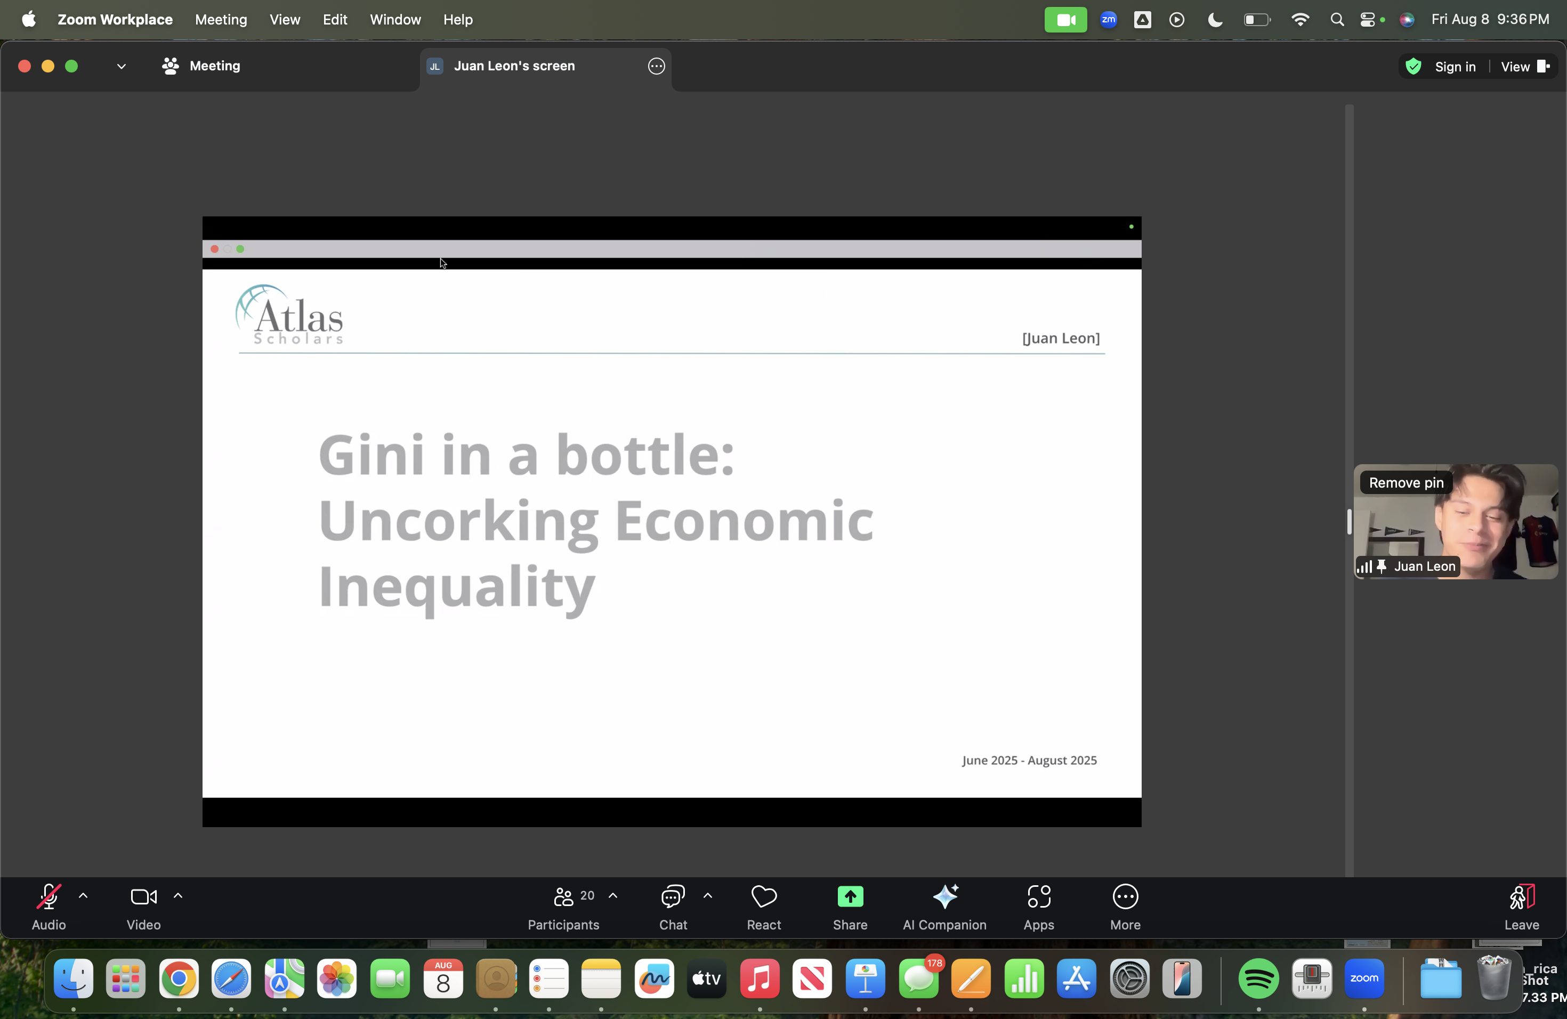Image resolution: width=1567 pixels, height=1019 pixels.
Task: Open Participants list icon
Action: pos(563,896)
